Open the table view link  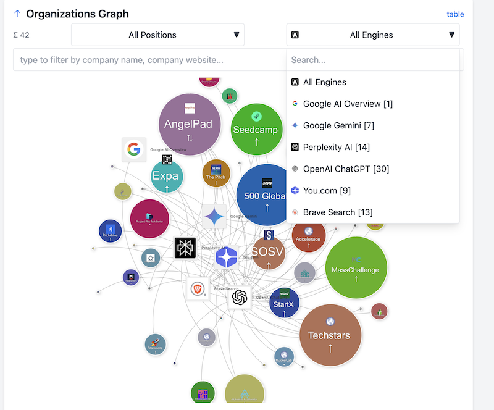click(455, 14)
